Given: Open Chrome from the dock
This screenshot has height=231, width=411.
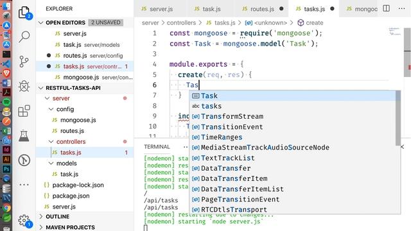Looking at the screenshot, I should [6, 208].
